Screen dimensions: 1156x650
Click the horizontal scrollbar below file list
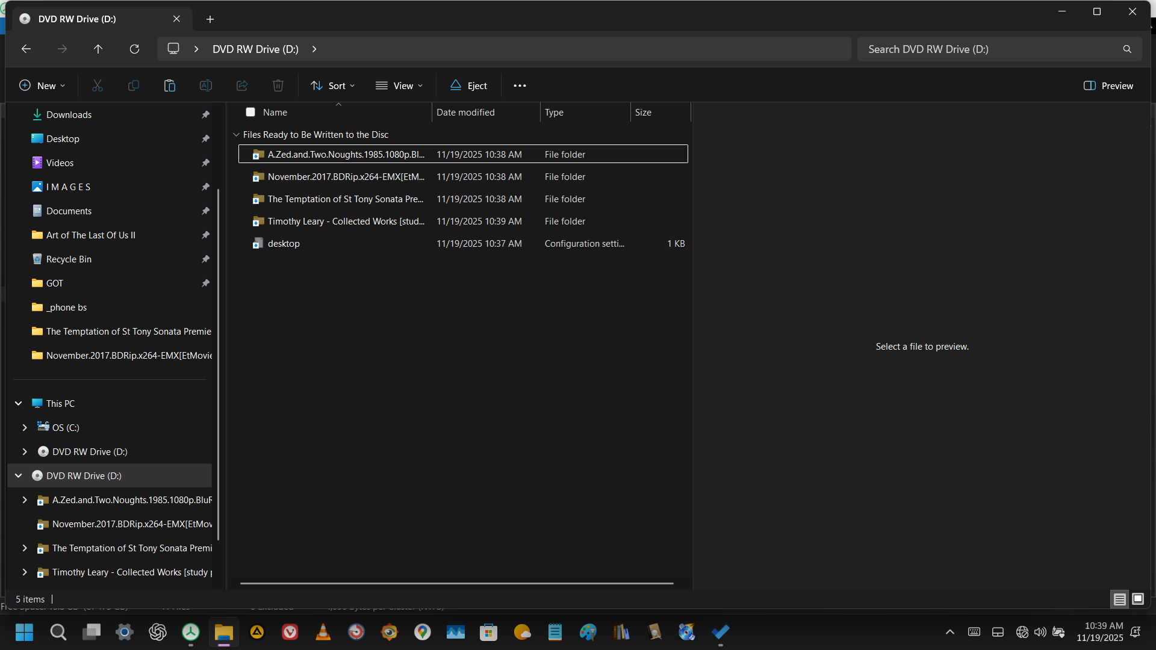(456, 583)
